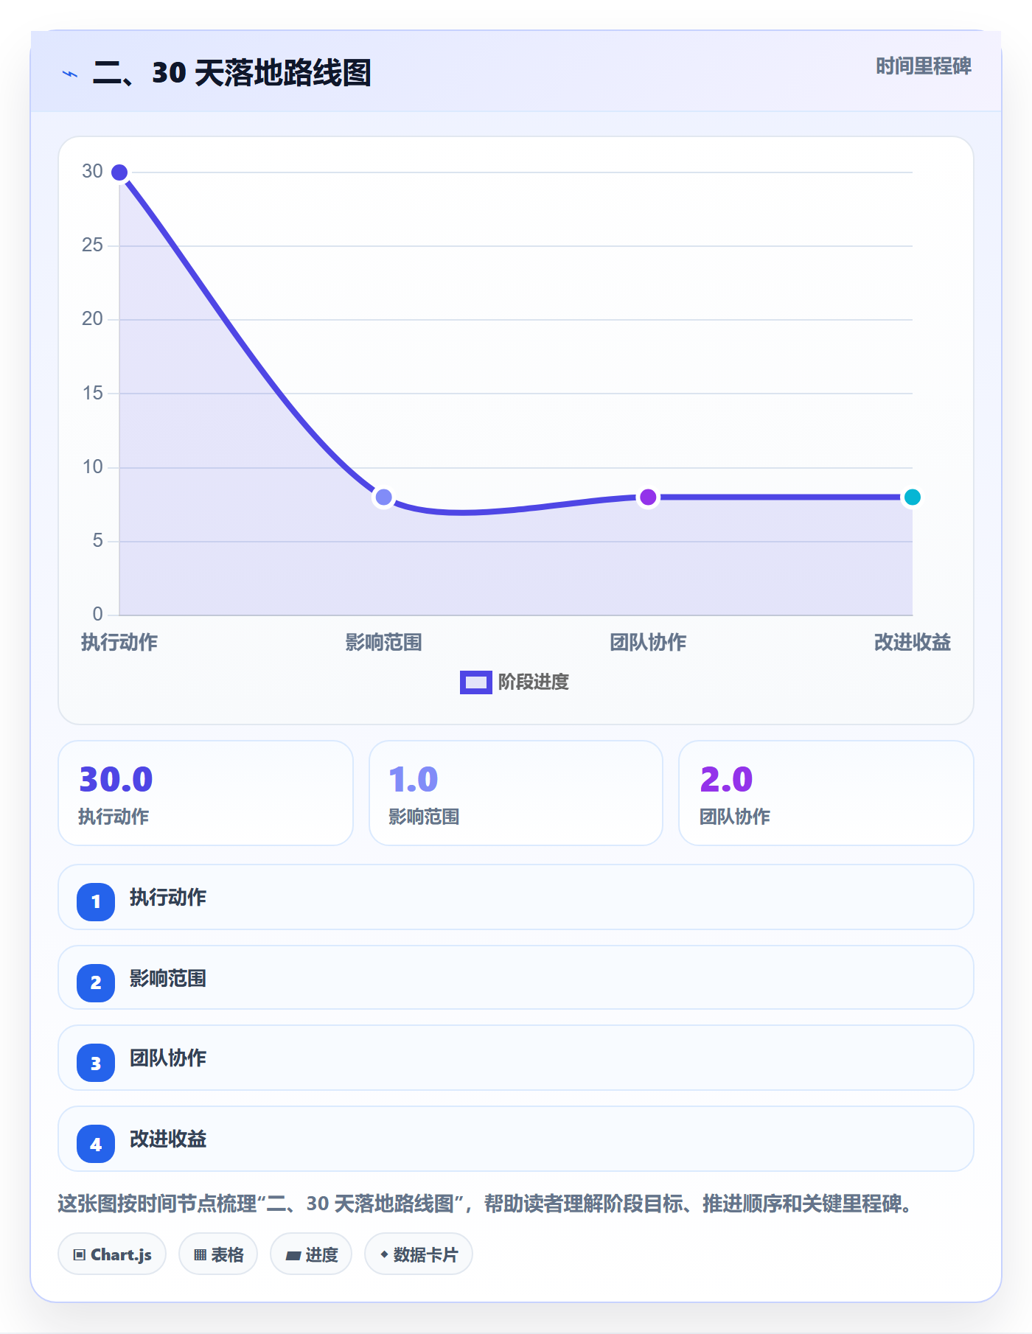1032x1334 pixels.
Task: Select the 影响范围 step row text
Action: [x=168, y=979]
